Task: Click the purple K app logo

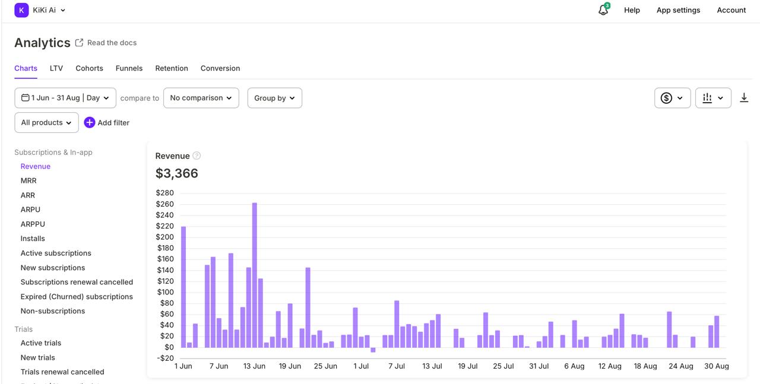Action: [x=21, y=10]
